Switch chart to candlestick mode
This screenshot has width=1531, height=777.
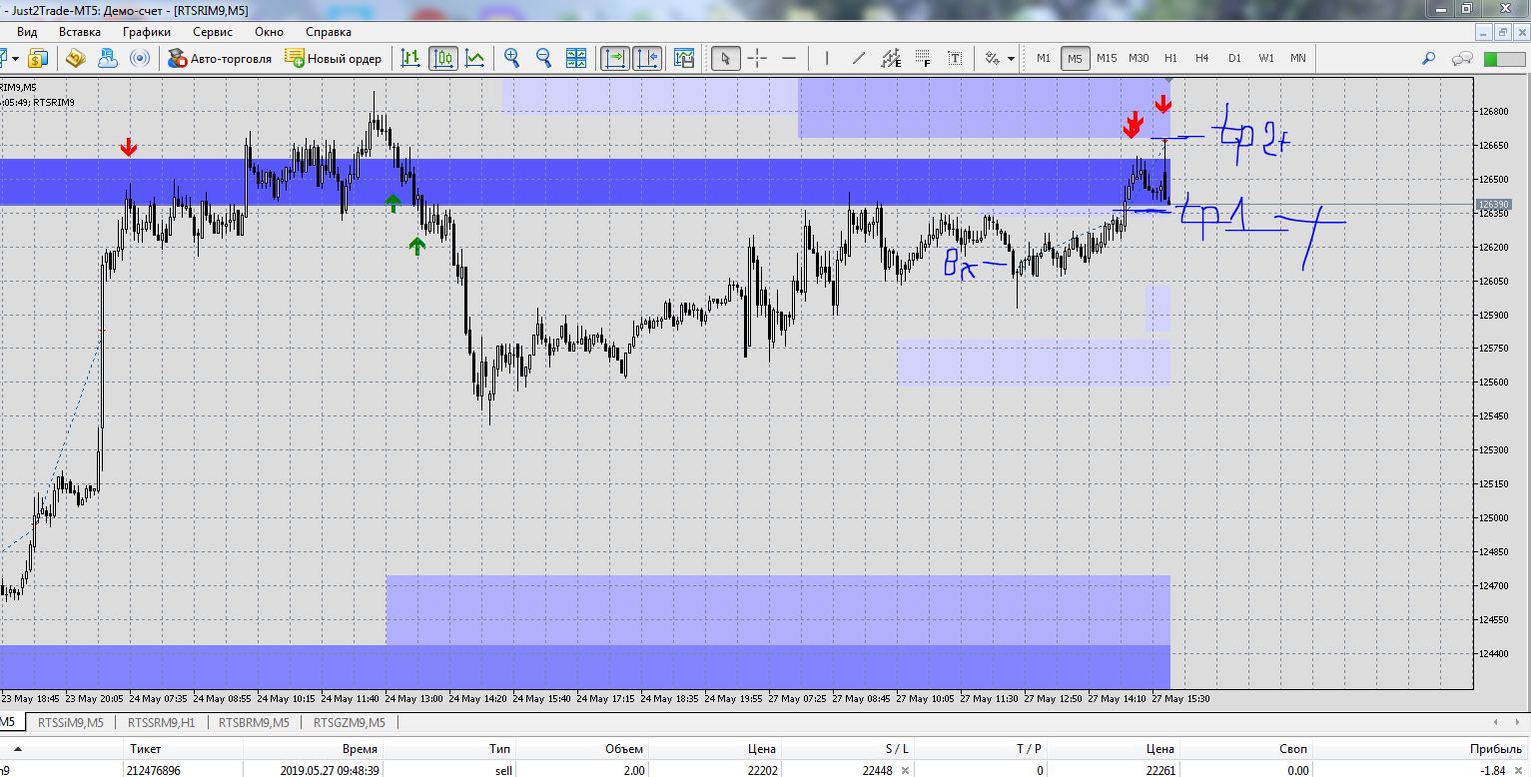pyautogui.click(x=443, y=58)
